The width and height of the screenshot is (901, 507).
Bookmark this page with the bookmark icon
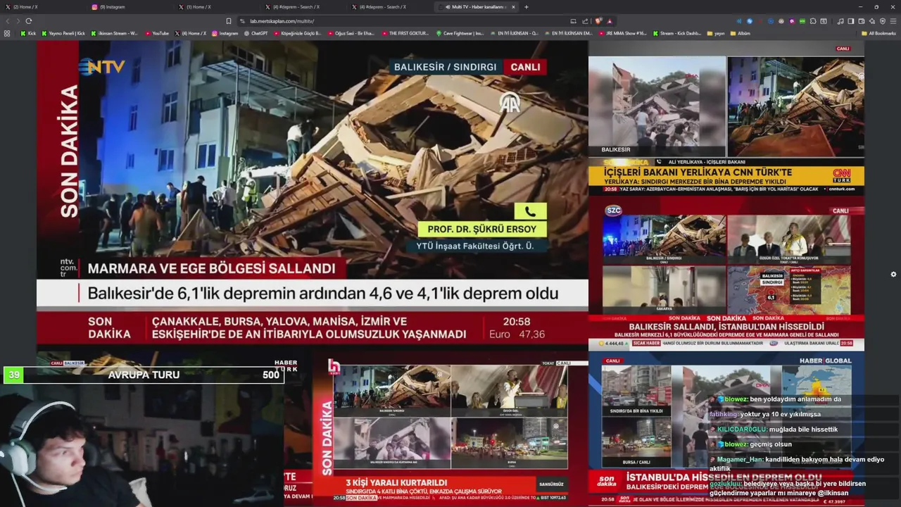tap(228, 21)
